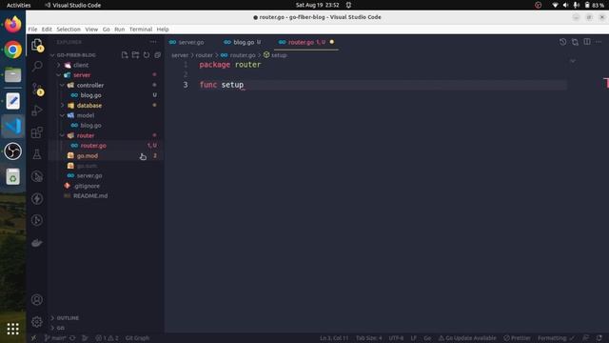Click Ln 3, Col 11 cursor position
Viewport: 609px width, 343px height.
(334, 338)
